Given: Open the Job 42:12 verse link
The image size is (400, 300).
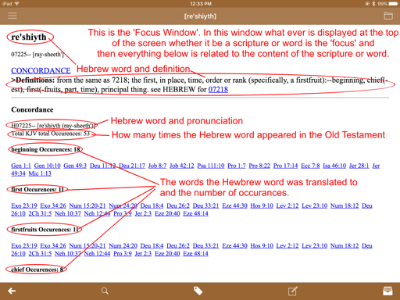Looking at the screenshot, I should point(182,166).
